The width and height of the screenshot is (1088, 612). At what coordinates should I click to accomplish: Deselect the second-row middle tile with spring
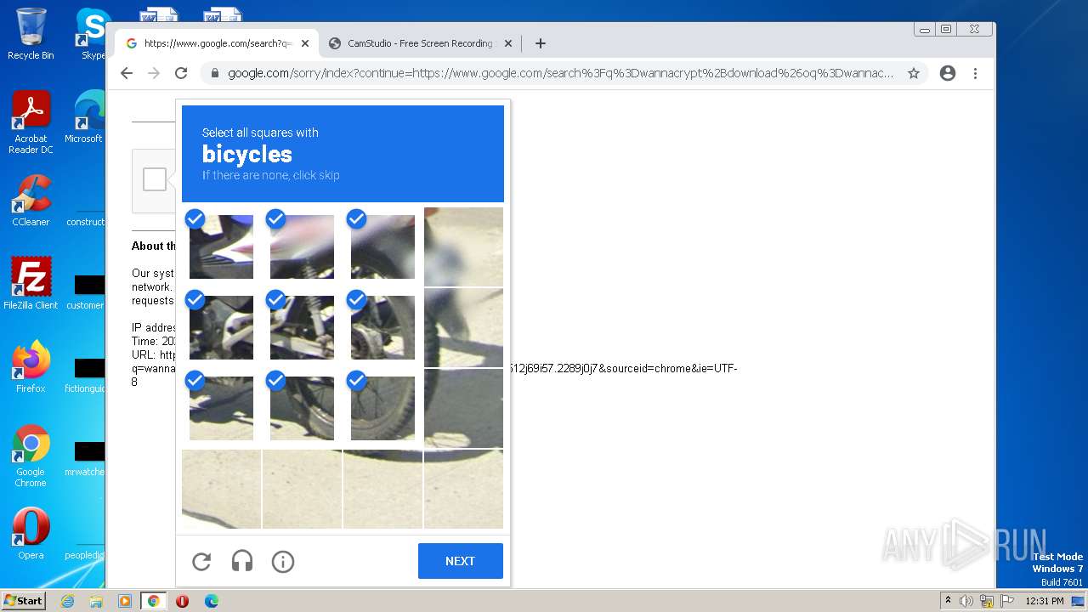click(302, 327)
